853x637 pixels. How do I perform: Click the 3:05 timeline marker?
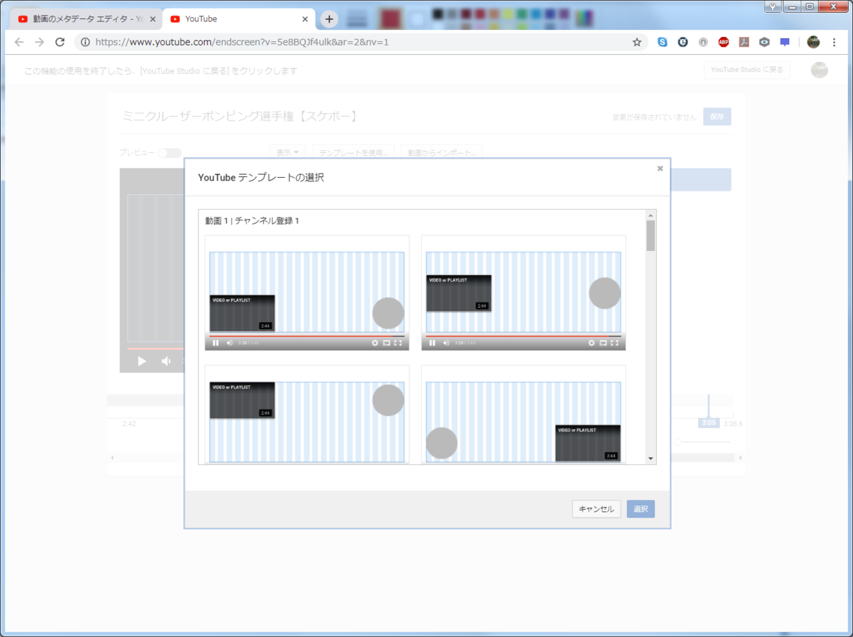point(708,422)
